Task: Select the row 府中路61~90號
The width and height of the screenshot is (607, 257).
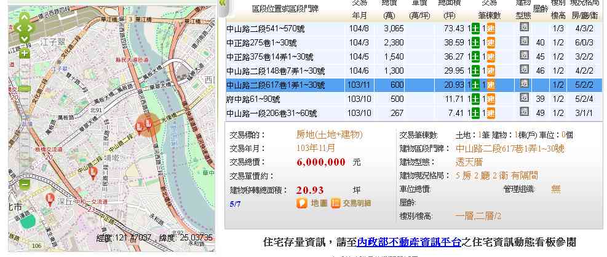Action: (x=414, y=99)
